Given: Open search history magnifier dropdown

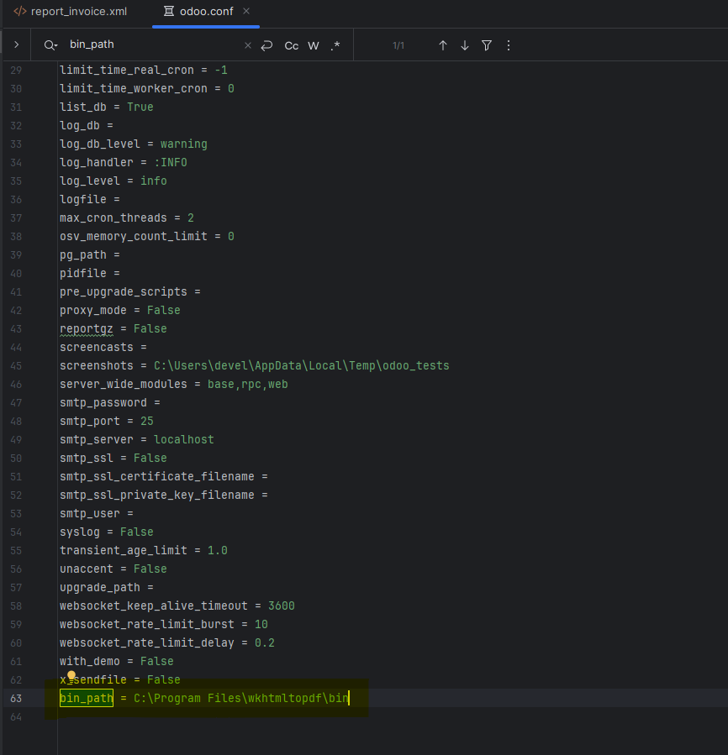Looking at the screenshot, I should (x=51, y=45).
